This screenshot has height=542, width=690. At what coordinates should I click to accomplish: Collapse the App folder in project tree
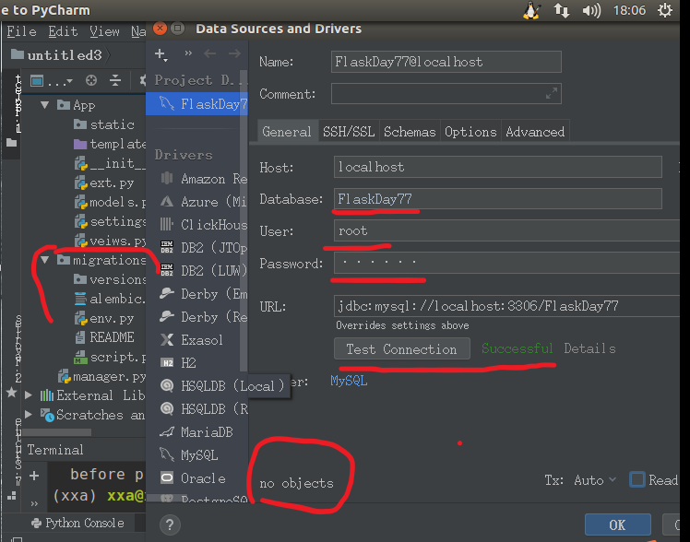tap(45, 105)
